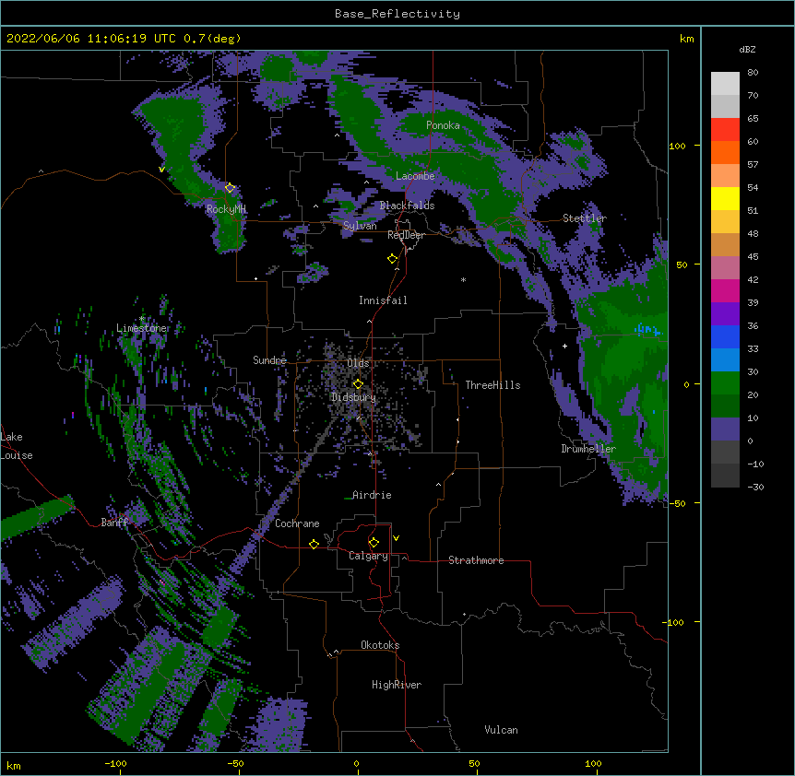Screen dimensions: 795x776
Task: Click the yellow diamond marker south of RedDeer
Action: 393,259
